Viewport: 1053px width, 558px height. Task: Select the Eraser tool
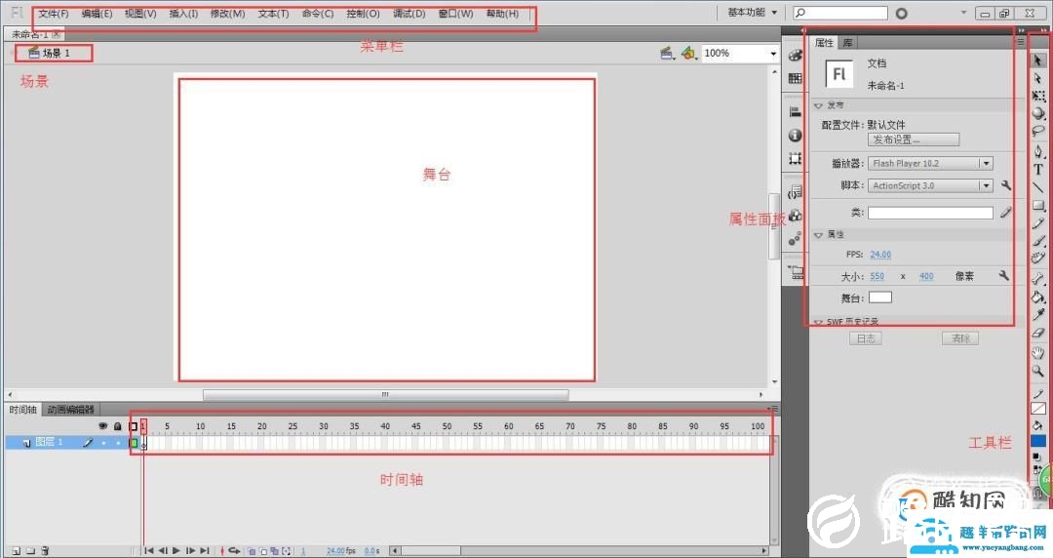pyautogui.click(x=1038, y=332)
